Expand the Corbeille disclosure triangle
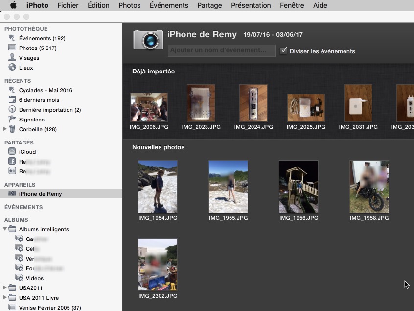The height and width of the screenshot is (311, 414). 4,129
